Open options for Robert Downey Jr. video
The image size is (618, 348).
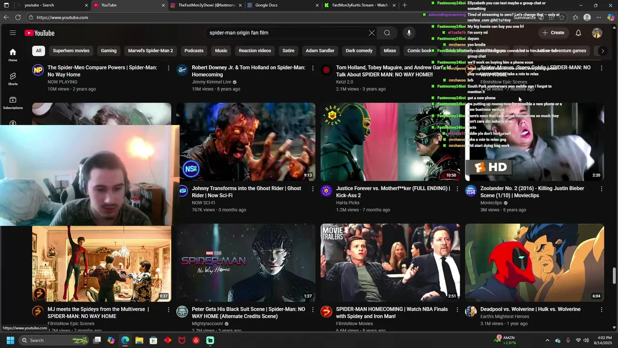[313, 68]
